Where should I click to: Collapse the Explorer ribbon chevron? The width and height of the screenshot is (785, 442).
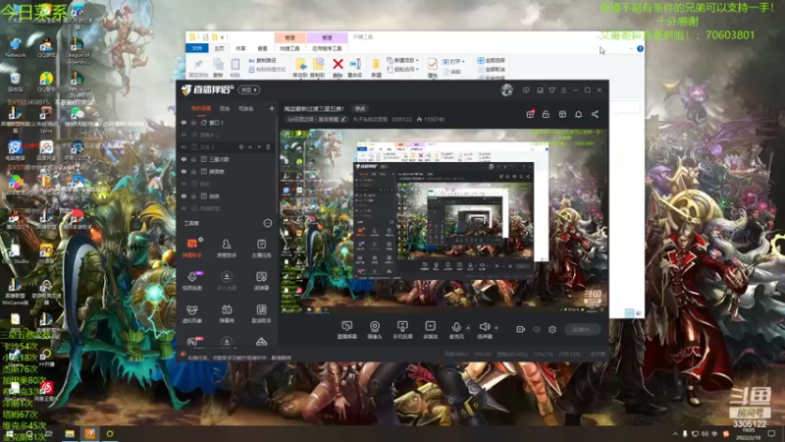point(631,48)
